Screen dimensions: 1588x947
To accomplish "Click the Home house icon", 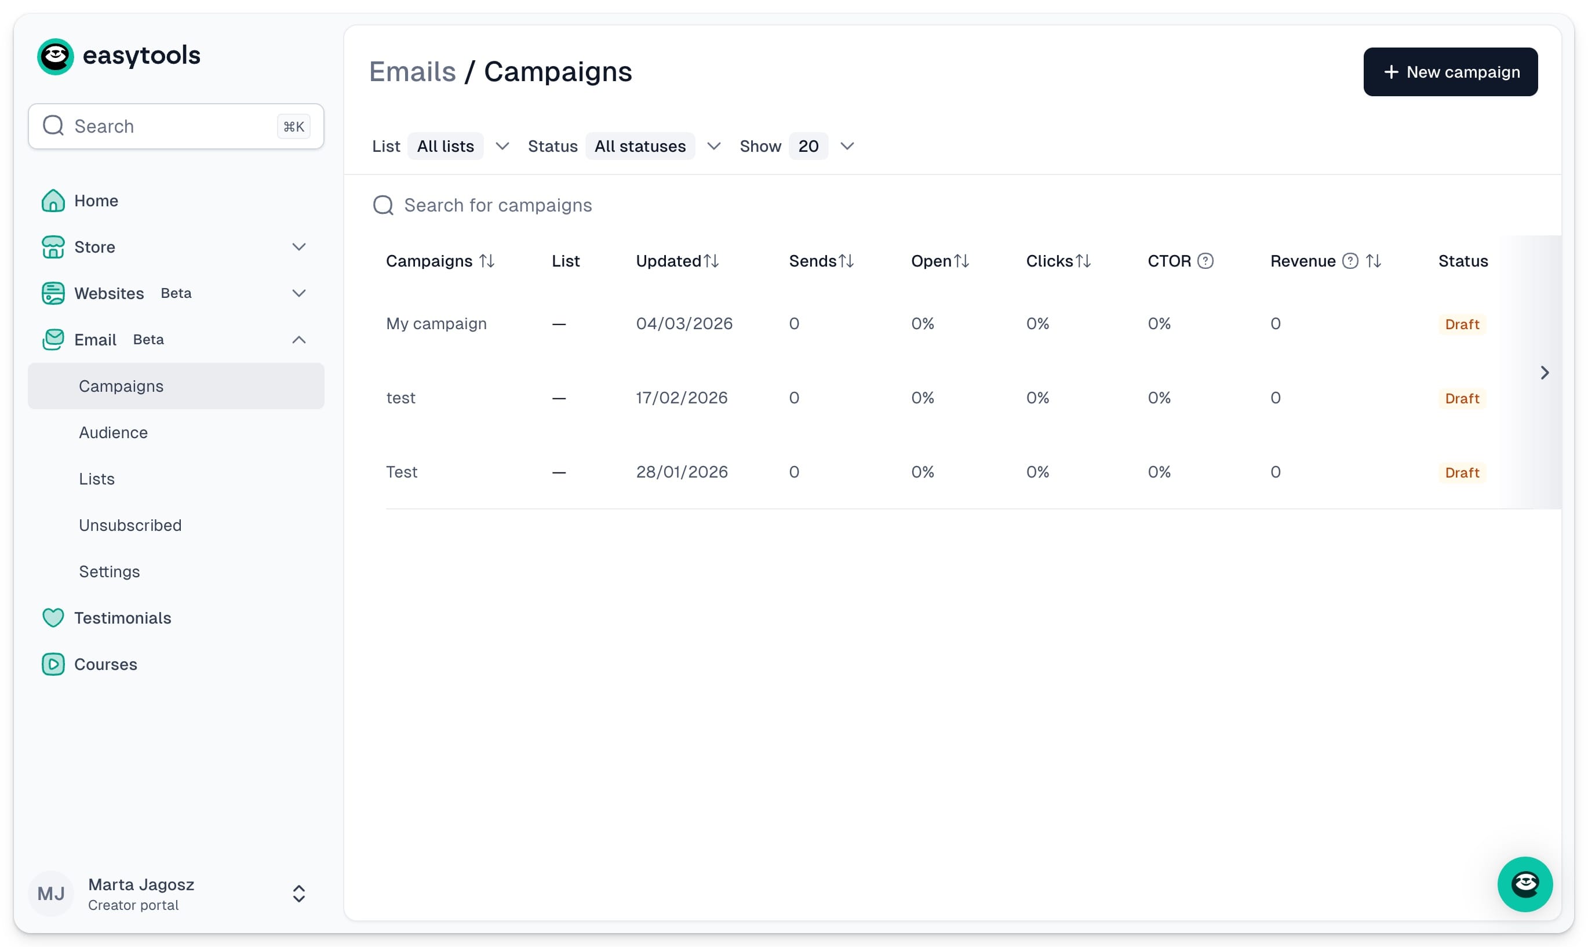I will pos(53,201).
